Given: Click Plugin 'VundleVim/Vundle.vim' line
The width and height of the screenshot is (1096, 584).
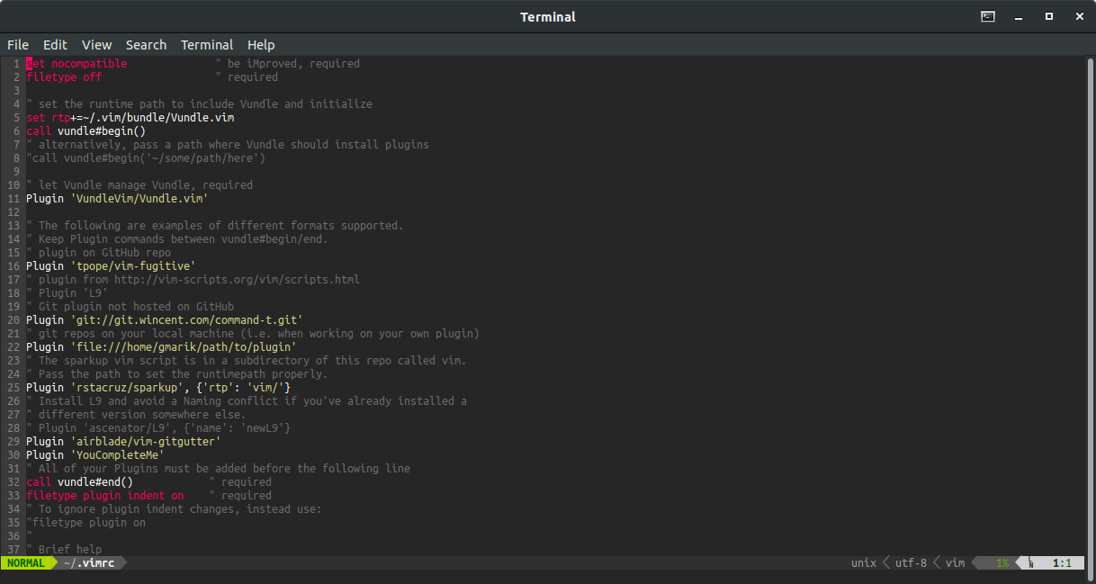Looking at the screenshot, I should (117, 199).
